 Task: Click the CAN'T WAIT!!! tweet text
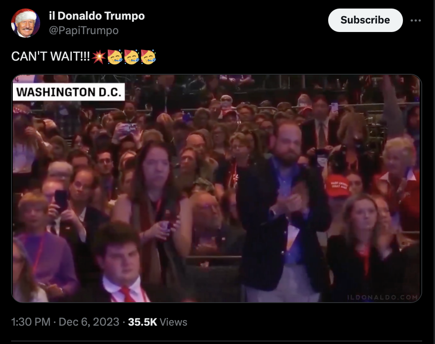click(x=50, y=56)
